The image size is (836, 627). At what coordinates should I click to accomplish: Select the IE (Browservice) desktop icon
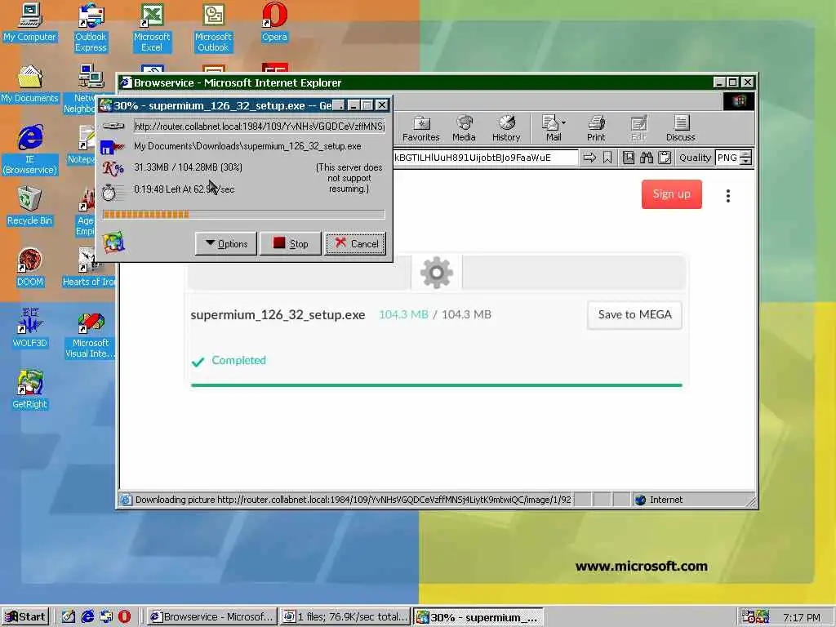click(x=29, y=150)
